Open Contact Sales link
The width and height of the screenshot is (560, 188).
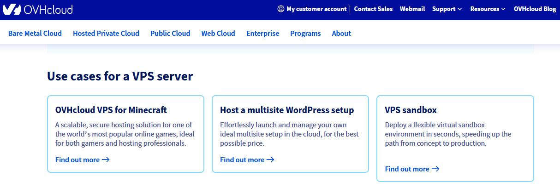373,9
